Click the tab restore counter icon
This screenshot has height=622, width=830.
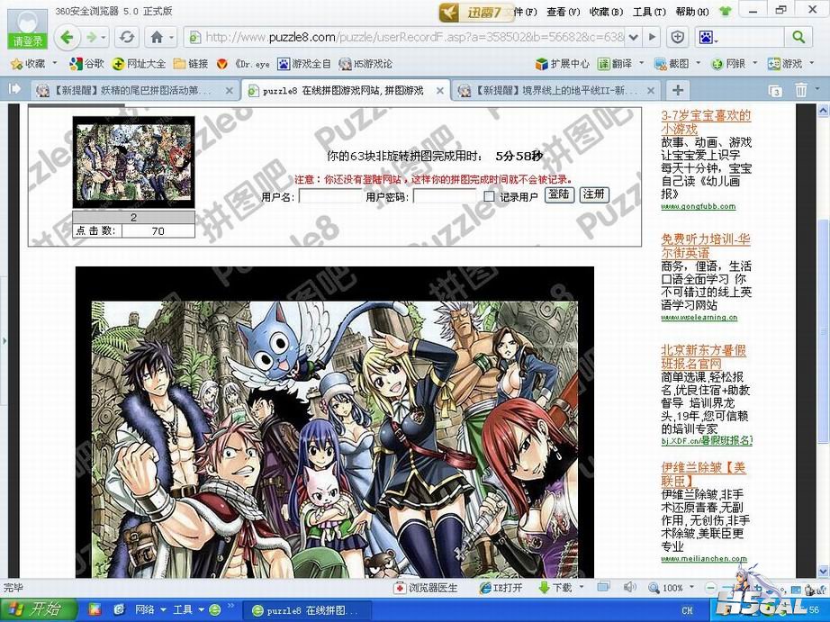(x=775, y=91)
